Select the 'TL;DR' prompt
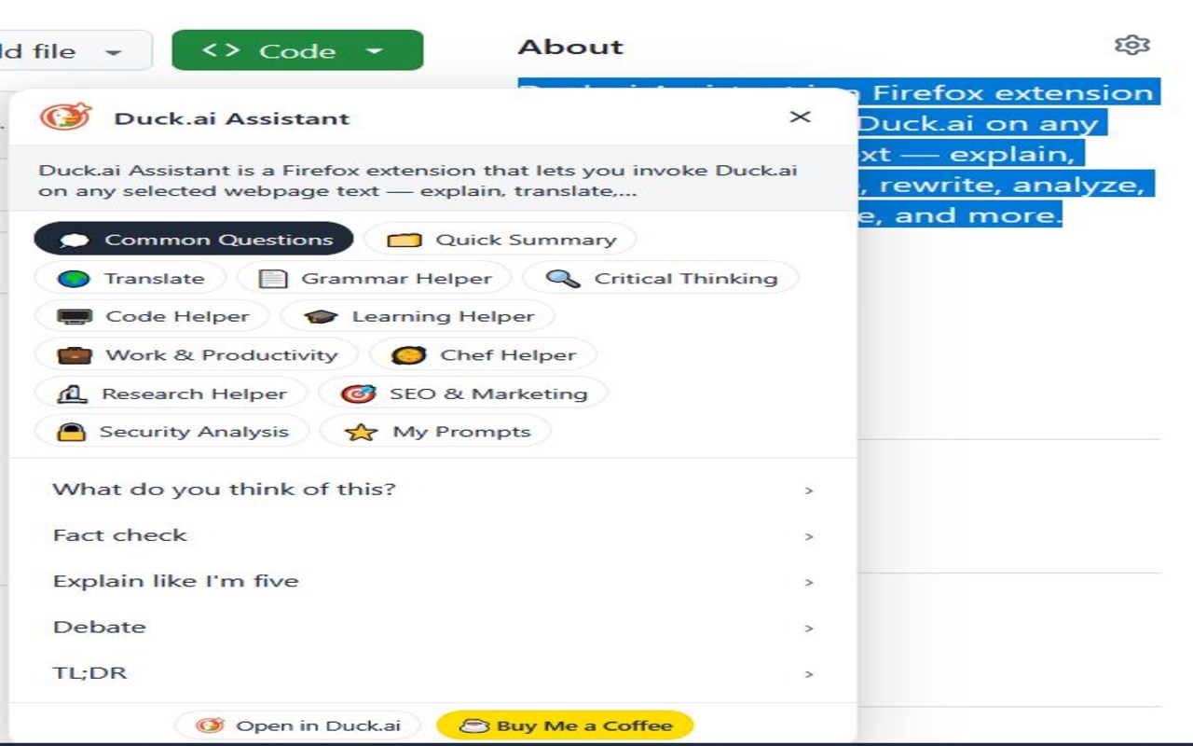The width and height of the screenshot is (1193, 746). point(433,672)
